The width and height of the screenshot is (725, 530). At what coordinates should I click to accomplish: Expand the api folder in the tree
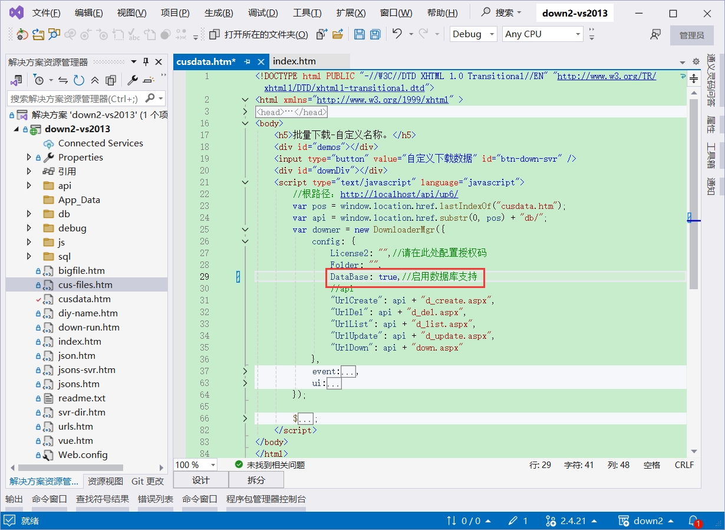[29, 186]
